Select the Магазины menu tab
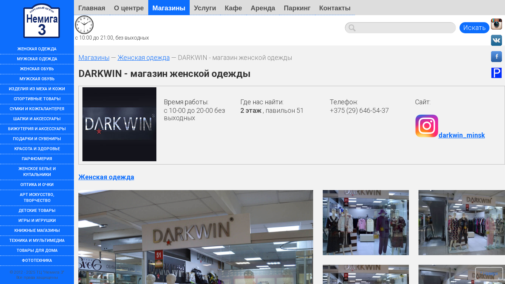Screen dimensions: 505x284 (x=169, y=8)
